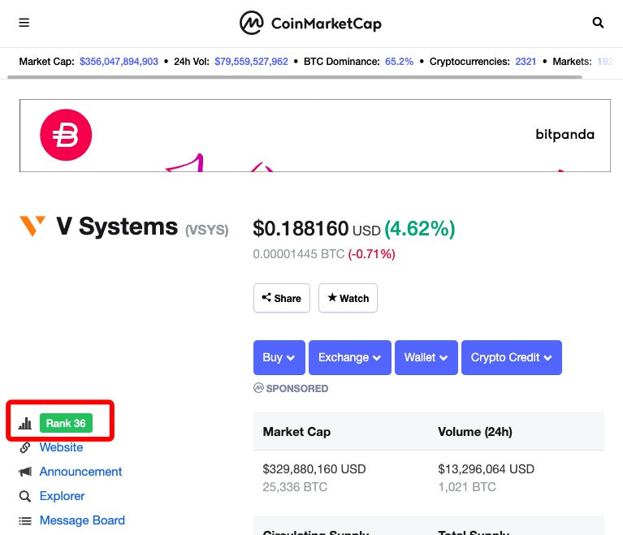Click the megaphone icon beside Announcement
Image resolution: width=623 pixels, height=535 pixels.
pos(25,472)
